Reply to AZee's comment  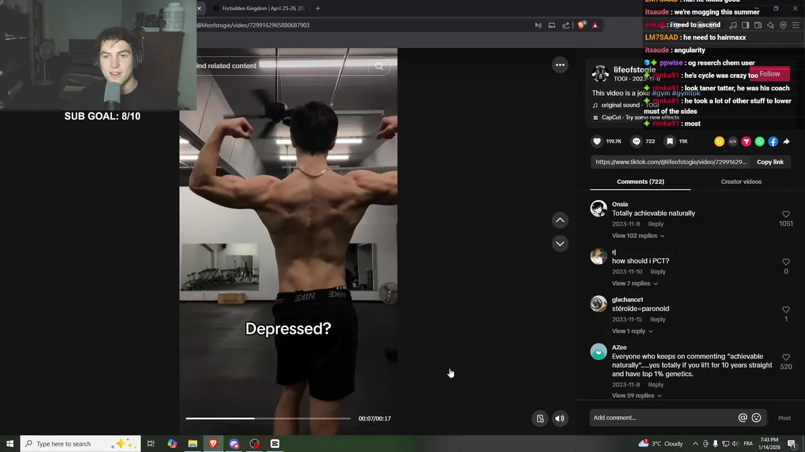(x=655, y=385)
